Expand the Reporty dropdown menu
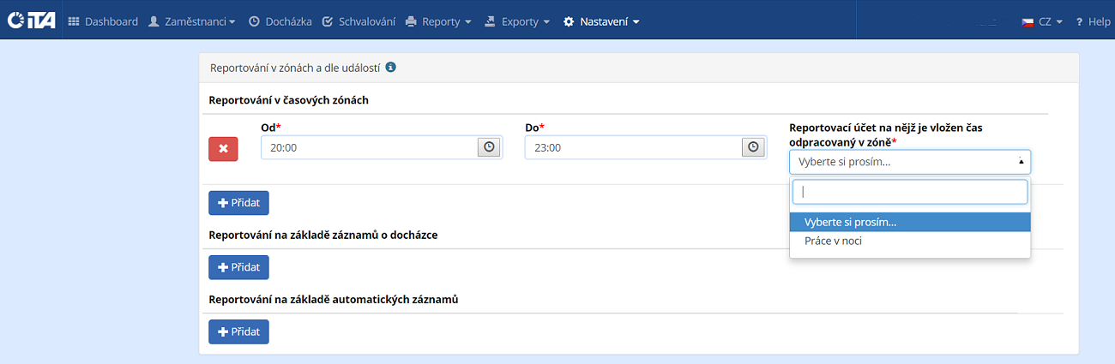Viewport: 1115px width, 364px height. point(438,21)
